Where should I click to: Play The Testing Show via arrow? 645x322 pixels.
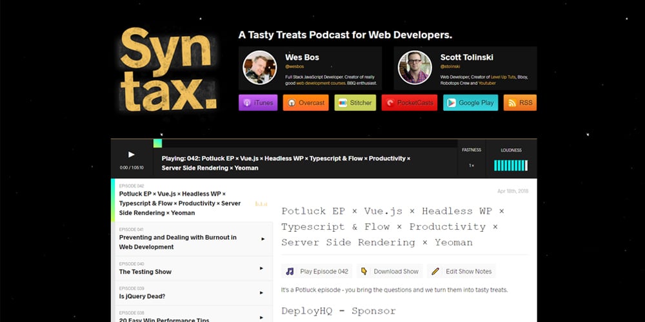tap(261, 268)
